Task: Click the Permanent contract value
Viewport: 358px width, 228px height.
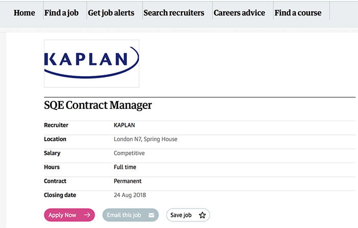Action: tap(127, 181)
